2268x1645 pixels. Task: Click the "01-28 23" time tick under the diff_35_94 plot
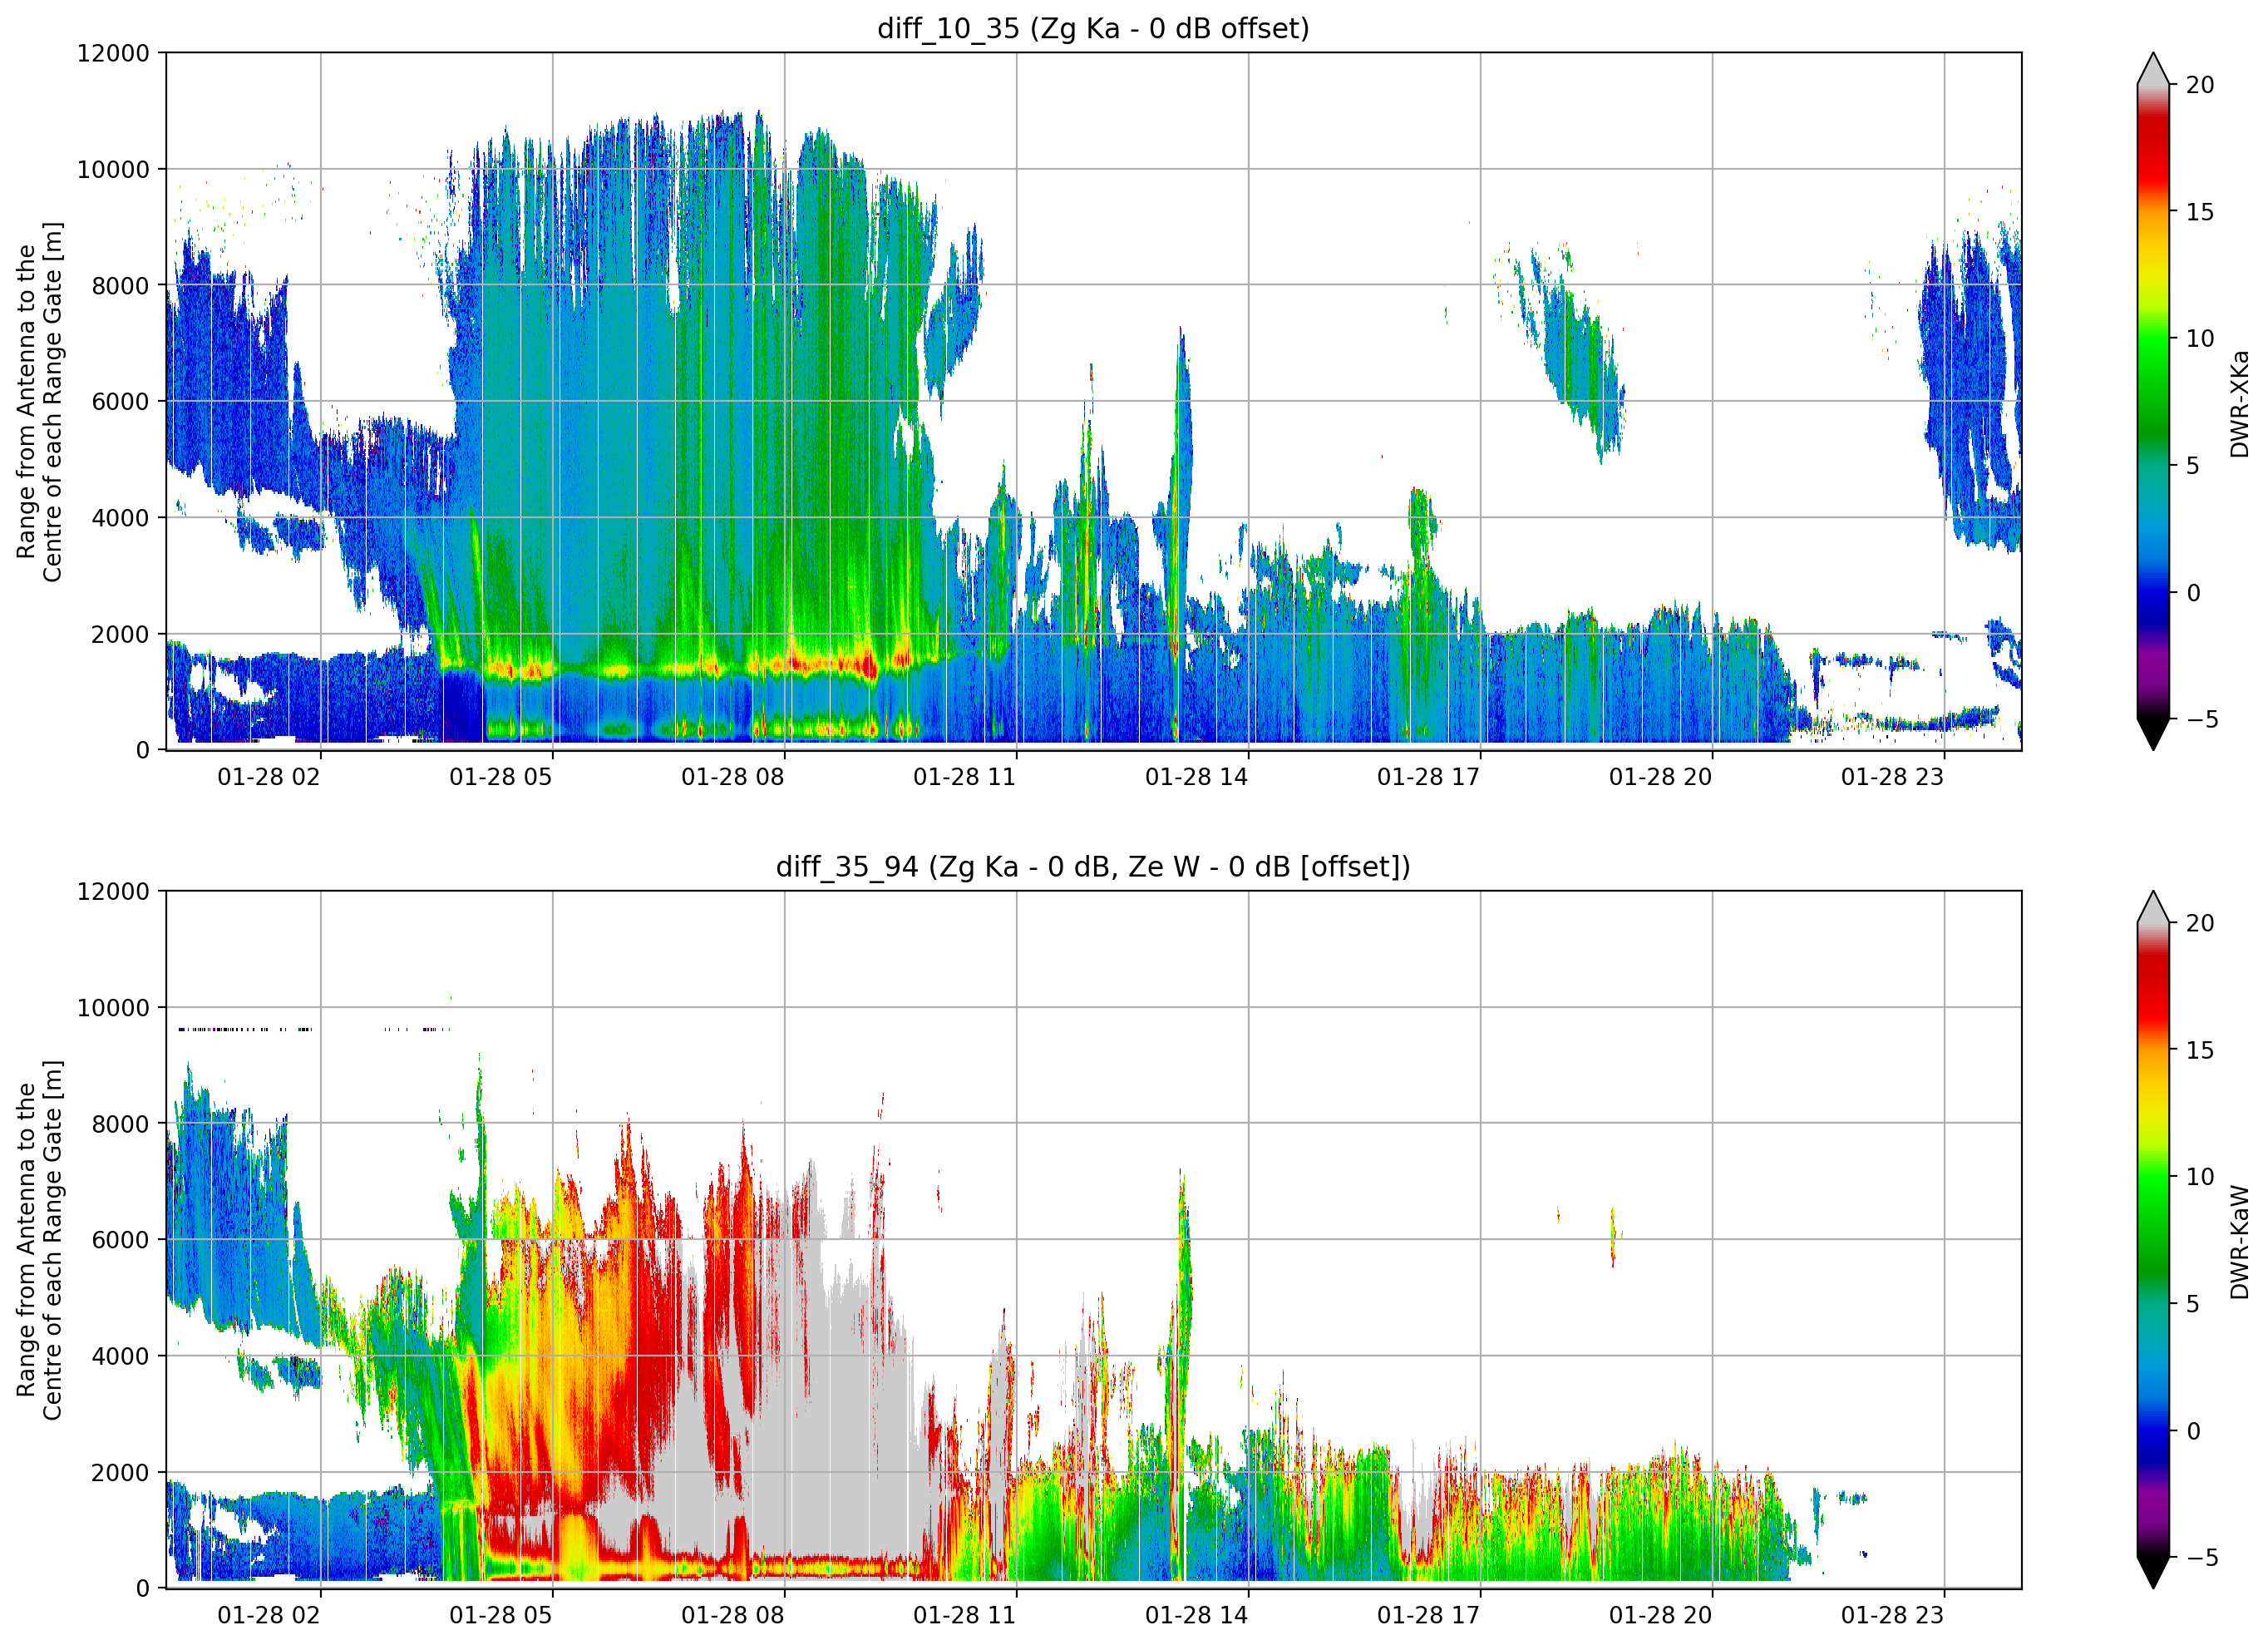click(1893, 1615)
